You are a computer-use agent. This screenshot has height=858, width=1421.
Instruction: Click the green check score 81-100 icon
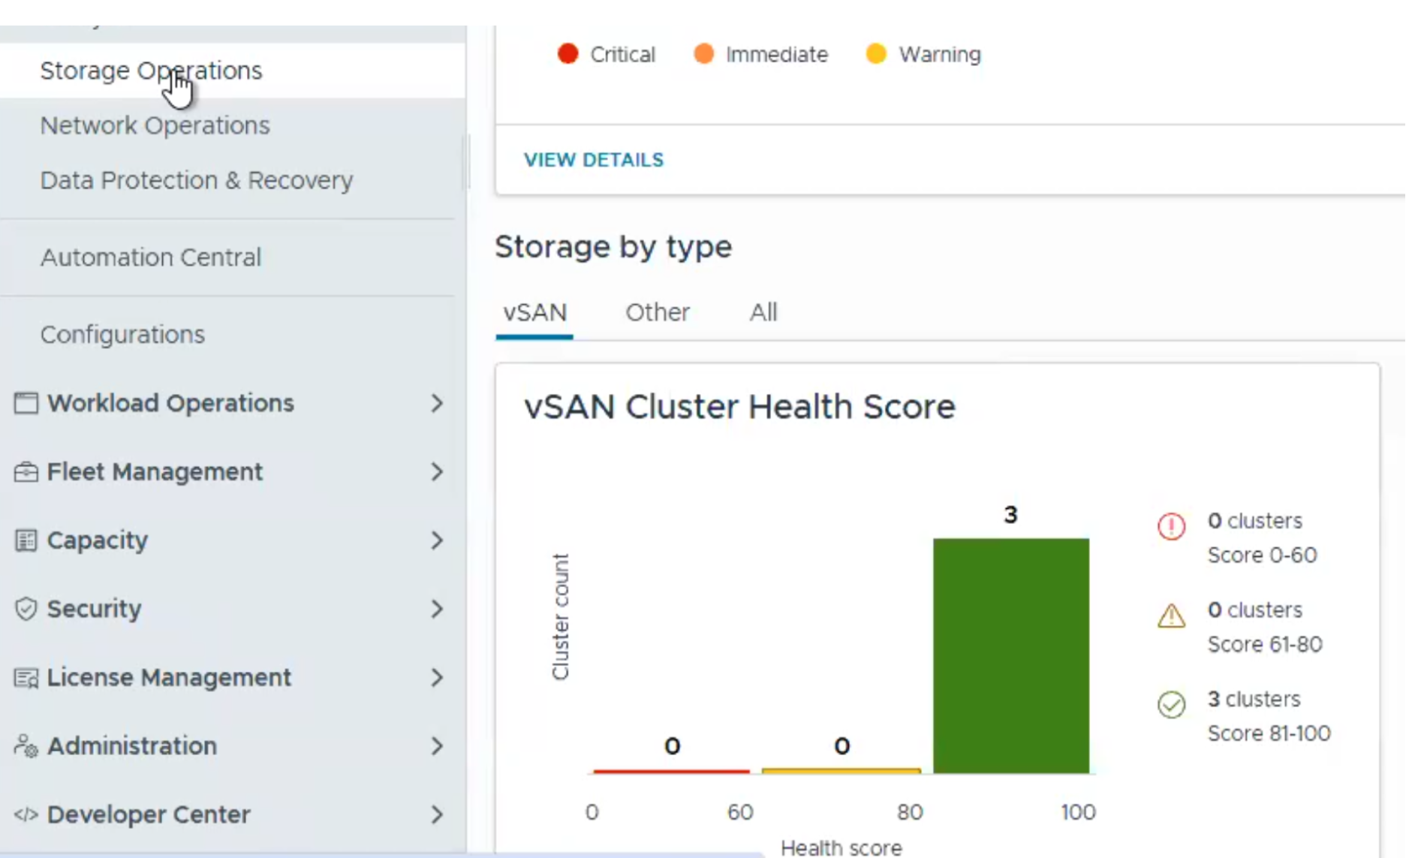[x=1171, y=704]
